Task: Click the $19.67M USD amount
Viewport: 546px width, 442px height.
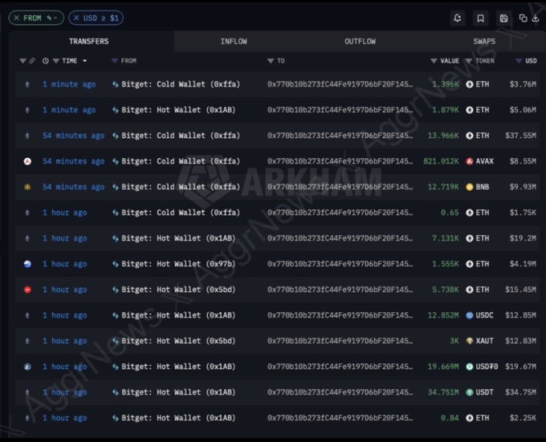Action: click(x=520, y=367)
